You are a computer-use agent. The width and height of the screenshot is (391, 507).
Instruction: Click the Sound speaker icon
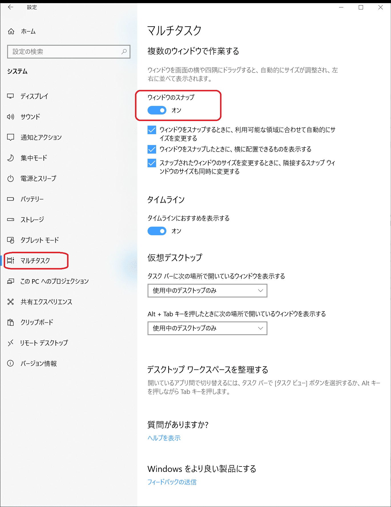tap(11, 117)
